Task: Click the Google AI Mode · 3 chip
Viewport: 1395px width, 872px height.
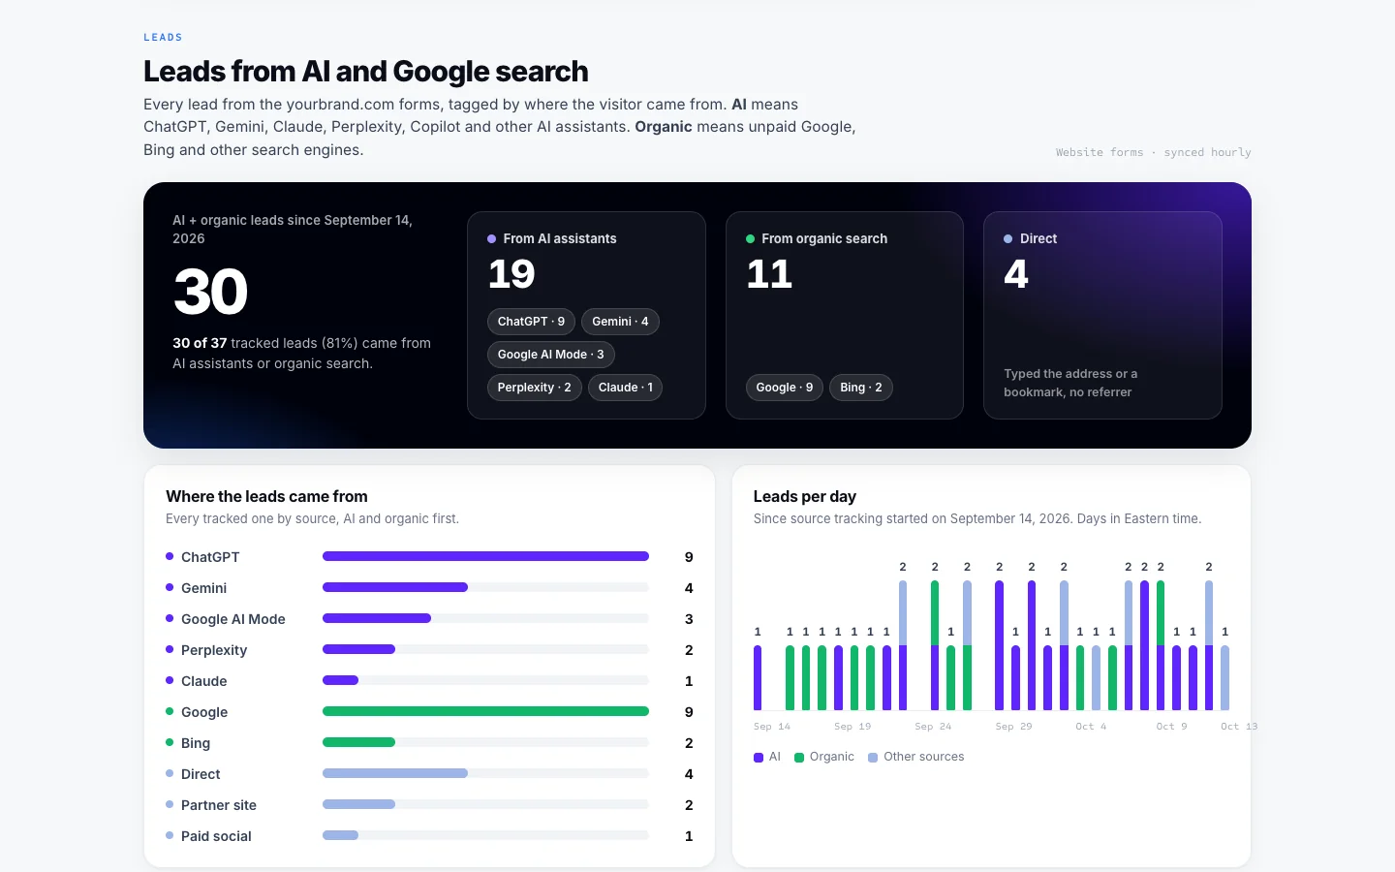Action: click(x=550, y=355)
